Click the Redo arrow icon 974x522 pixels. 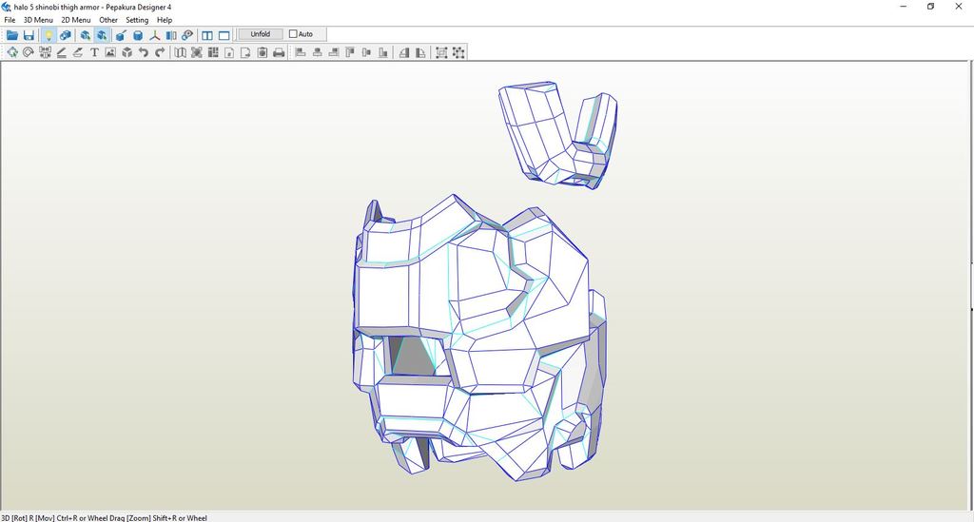(x=160, y=52)
